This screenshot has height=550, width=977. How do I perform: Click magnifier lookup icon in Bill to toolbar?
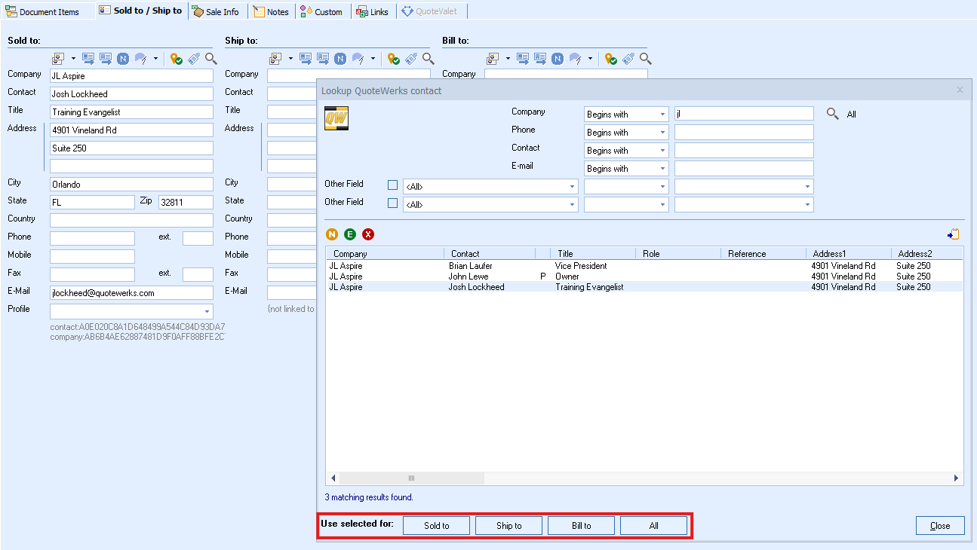[645, 59]
